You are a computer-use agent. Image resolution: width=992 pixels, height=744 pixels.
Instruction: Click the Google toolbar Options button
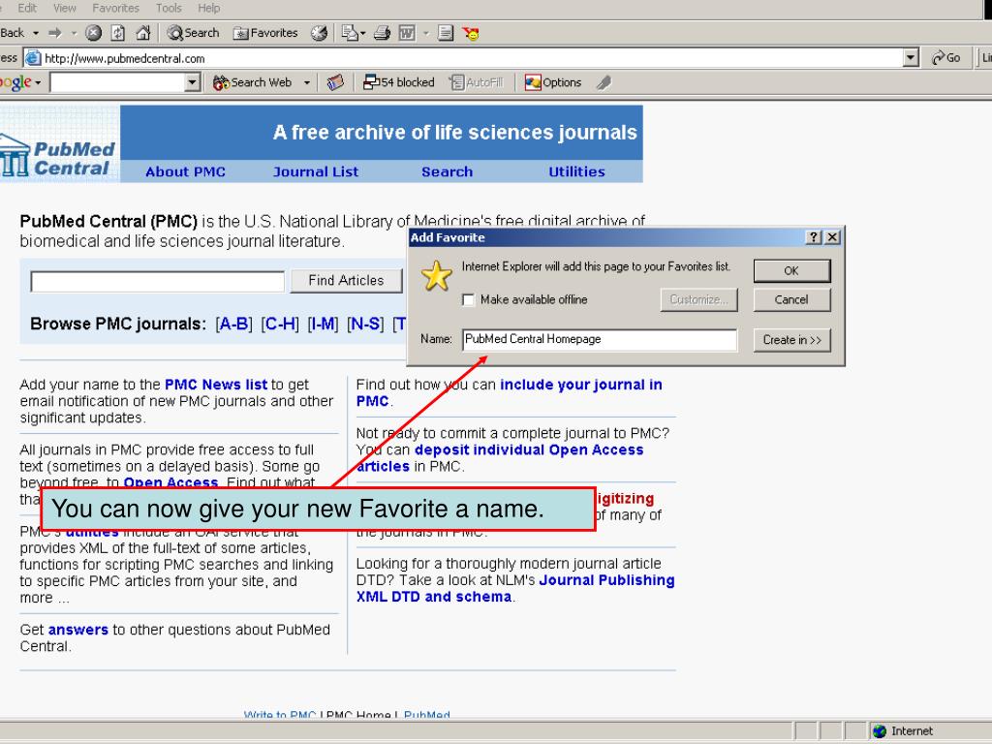pos(553,82)
